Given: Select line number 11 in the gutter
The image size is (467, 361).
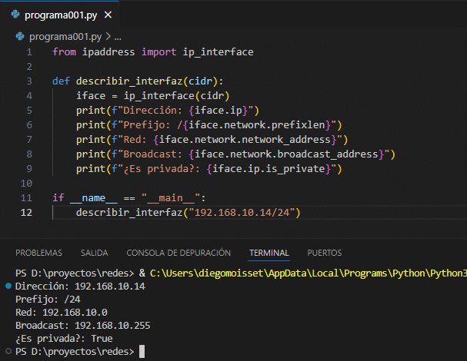Looking at the screenshot, I should click(x=27, y=197).
